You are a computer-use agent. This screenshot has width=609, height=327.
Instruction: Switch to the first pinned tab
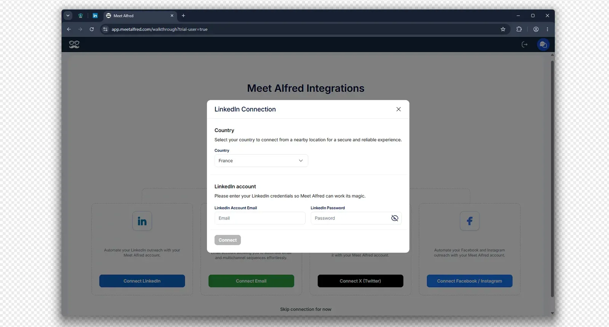(81, 16)
